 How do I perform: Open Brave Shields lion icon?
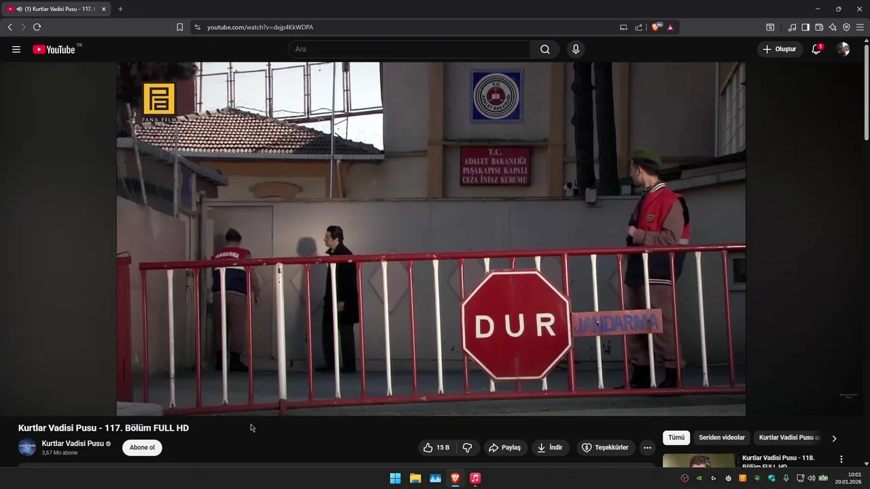[x=656, y=27]
